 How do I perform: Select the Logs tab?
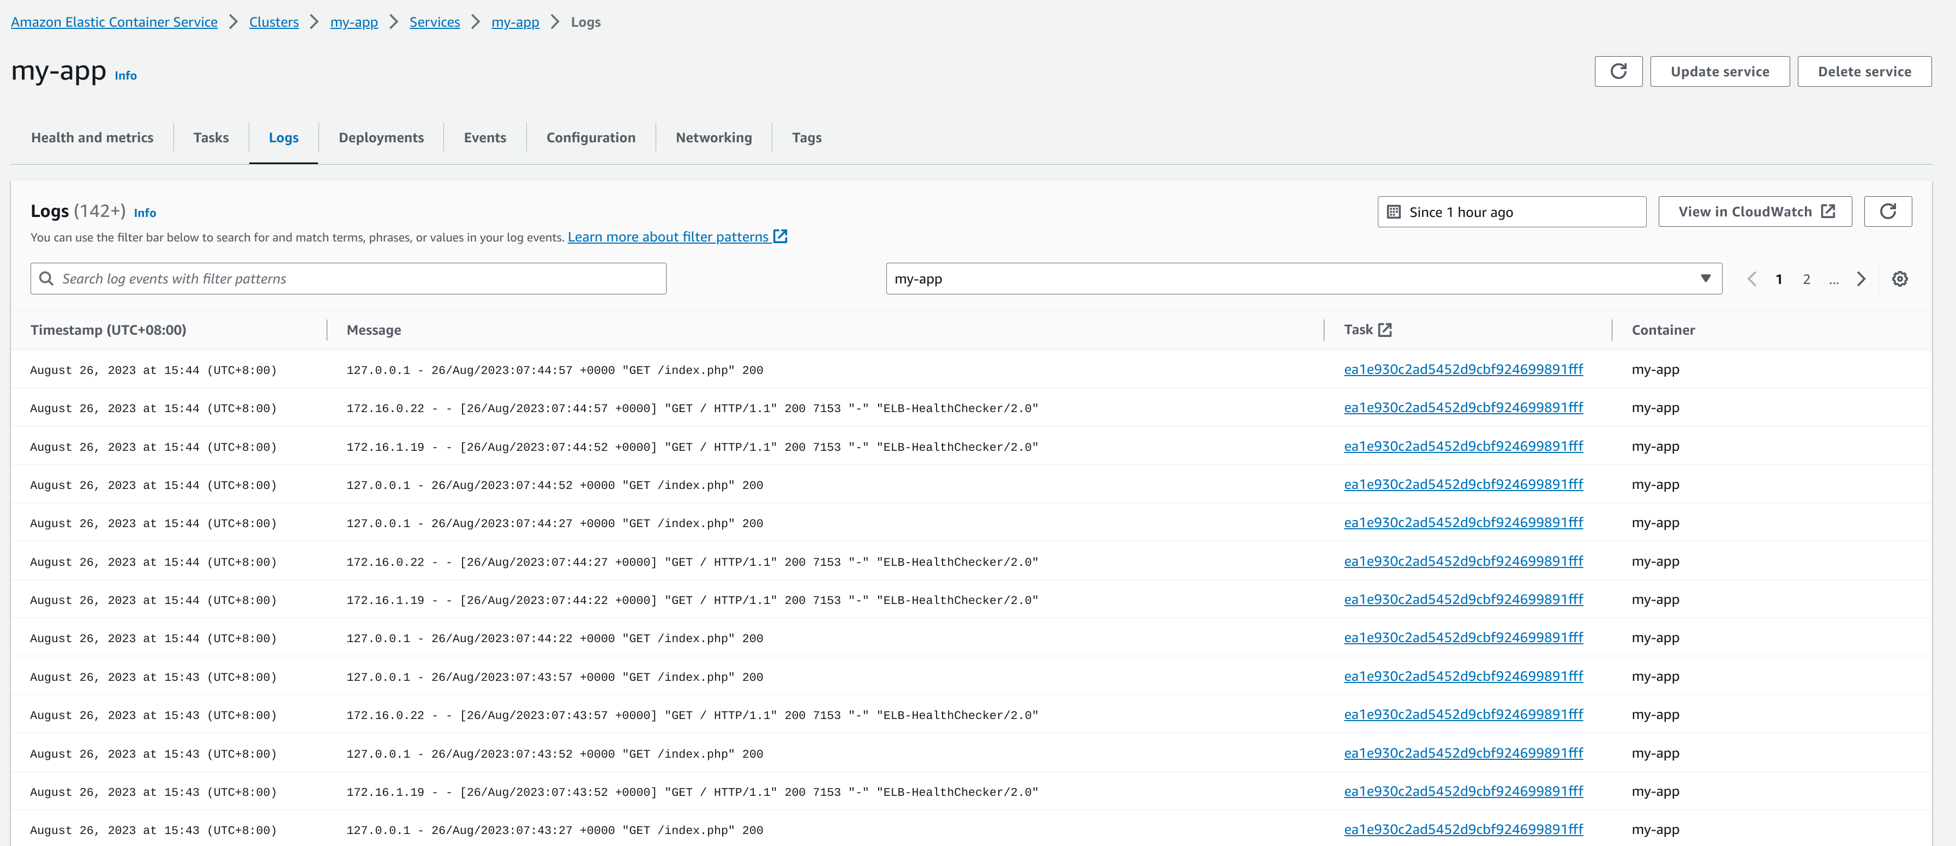(x=283, y=137)
